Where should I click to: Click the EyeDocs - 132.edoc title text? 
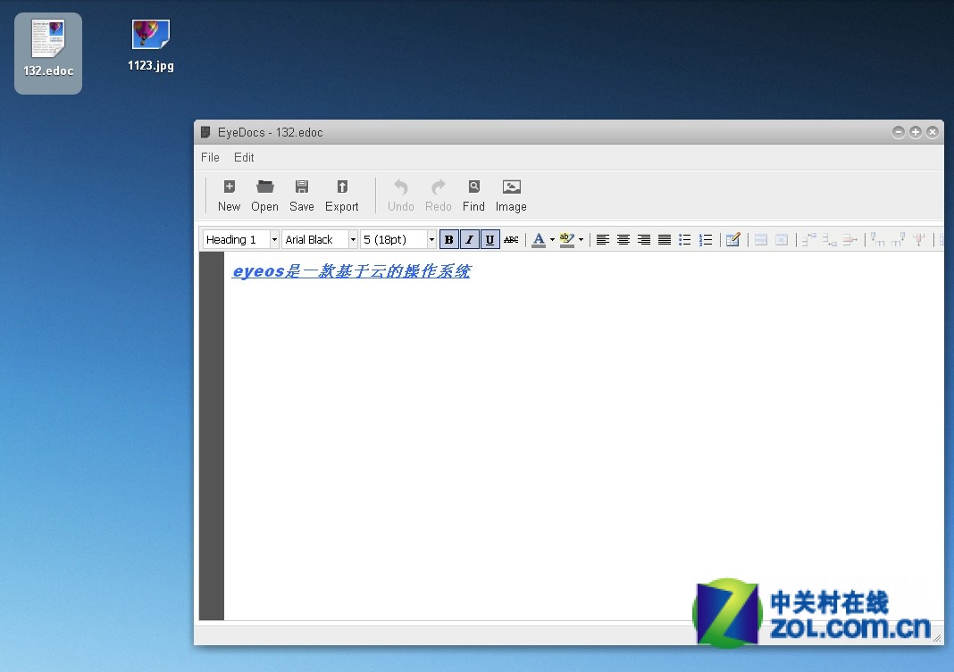[x=270, y=132]
